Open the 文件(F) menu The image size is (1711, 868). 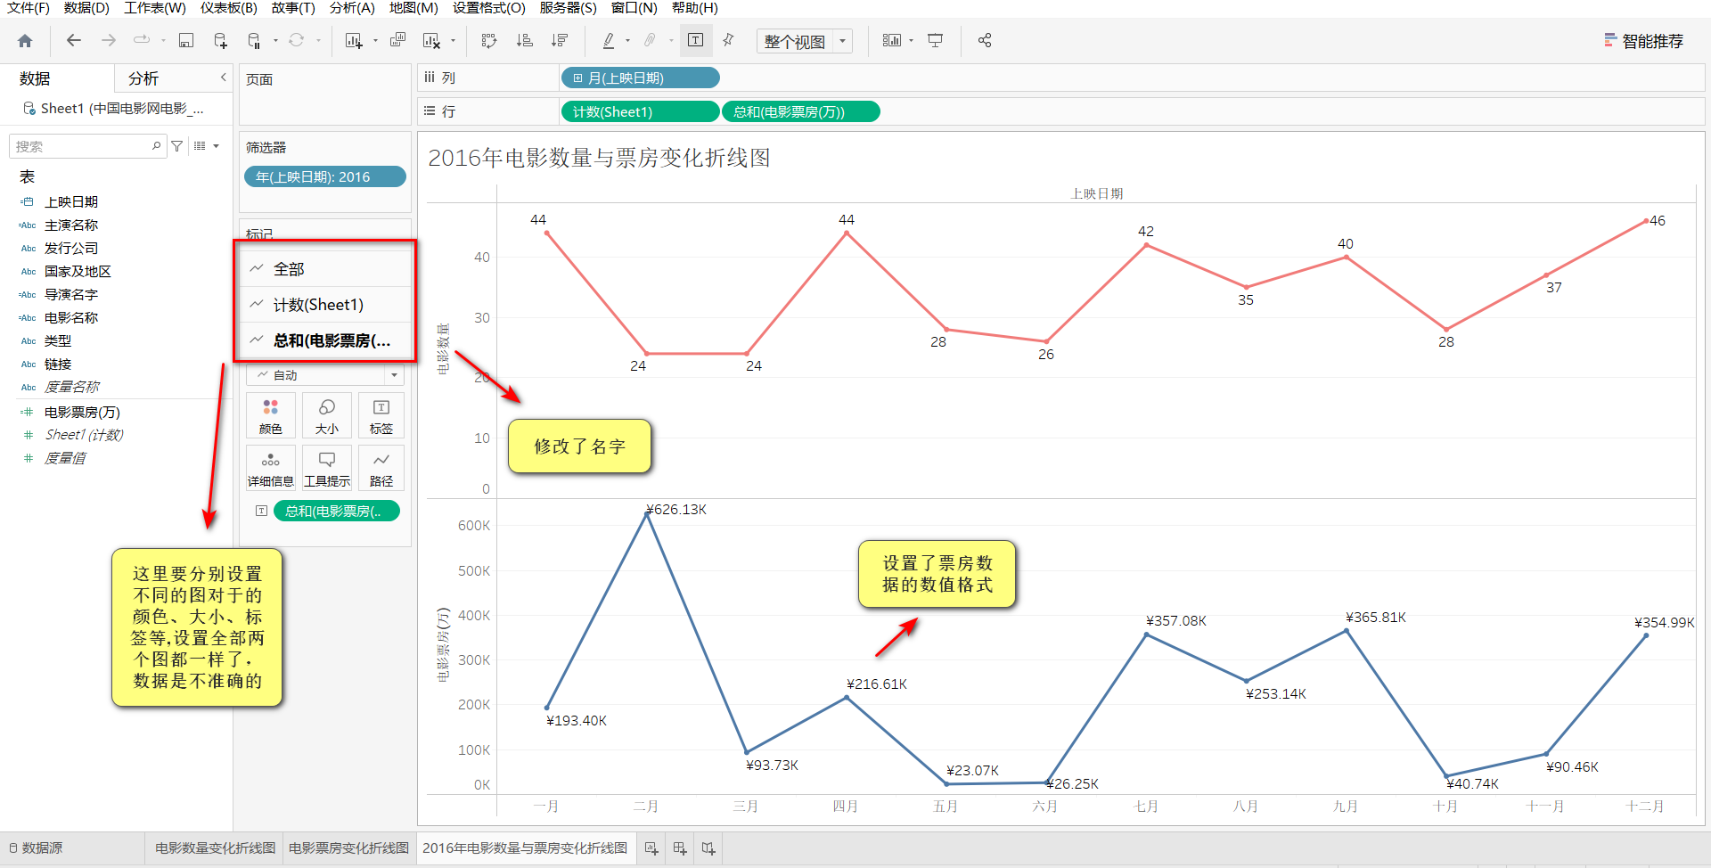[28, 8]
